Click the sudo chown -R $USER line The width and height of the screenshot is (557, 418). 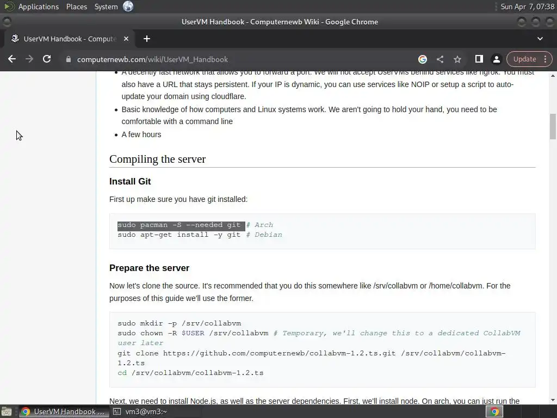193,334
